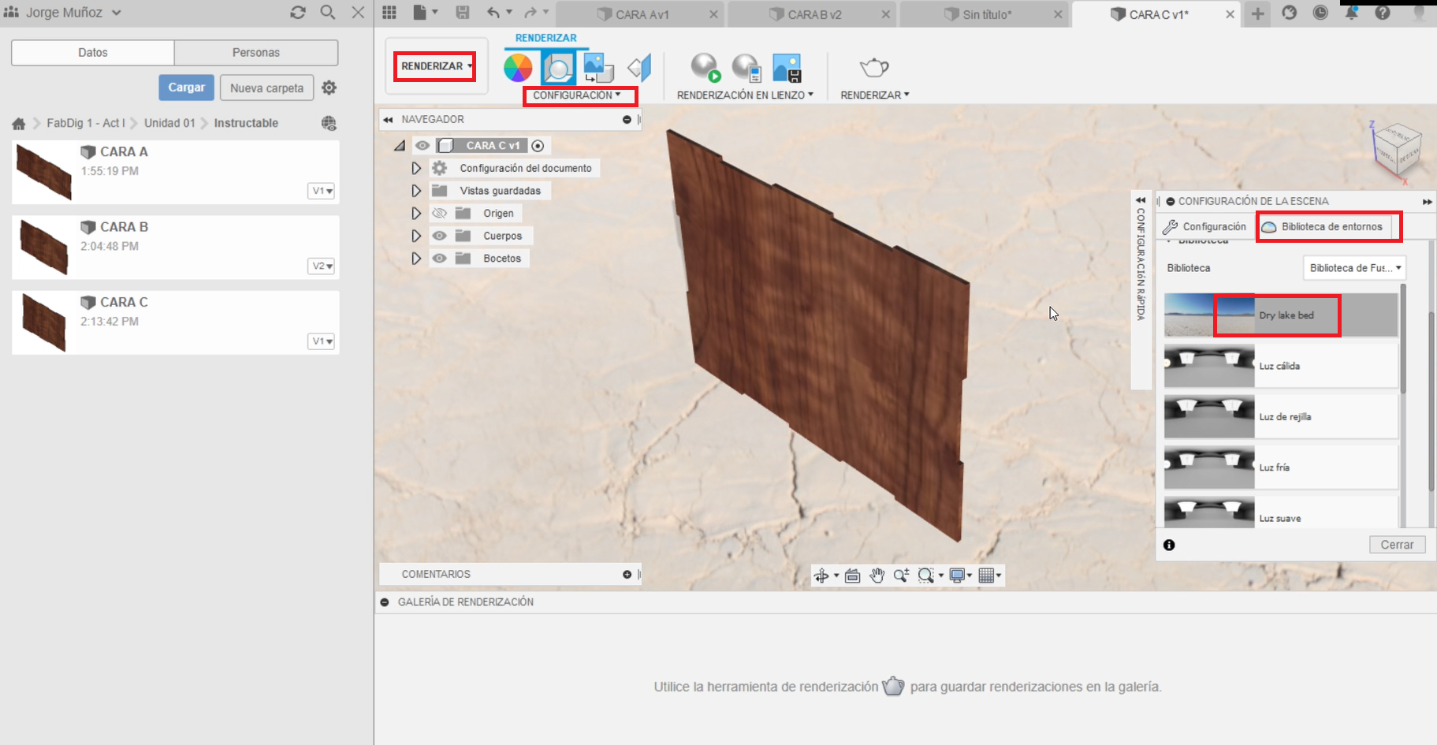This screenshot has height=745, width=1437.
Task: Select the Zoom magnifier tool
Action: 902,576
